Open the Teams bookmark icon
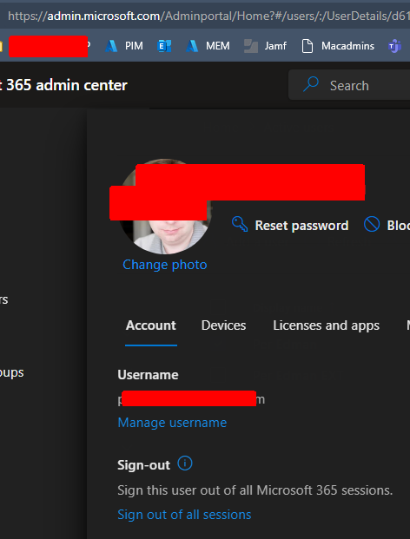 pos(394,46)
